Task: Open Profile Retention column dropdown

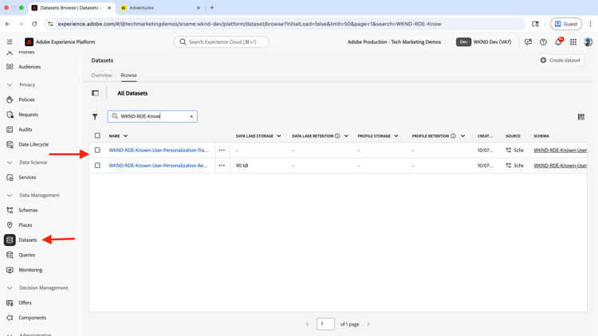Action: click(462, 136)
